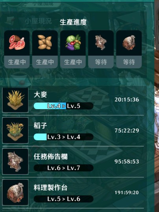Select the vegetables production slot icon
This screenshot has height=212, width=159.
click(x=73, y=43)
